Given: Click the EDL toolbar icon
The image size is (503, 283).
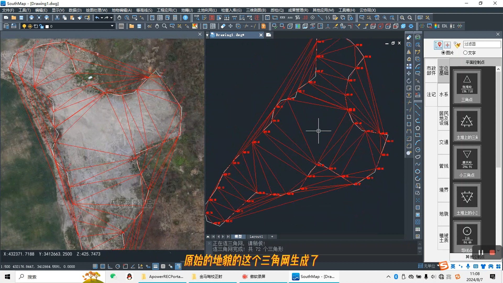Looking at the screenshot, I should [445, 26].
